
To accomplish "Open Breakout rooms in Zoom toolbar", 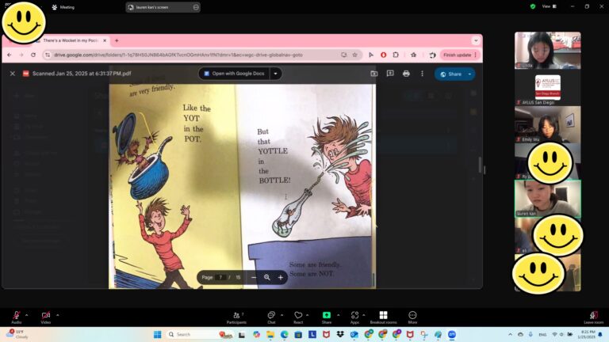I will pos(383,317).
